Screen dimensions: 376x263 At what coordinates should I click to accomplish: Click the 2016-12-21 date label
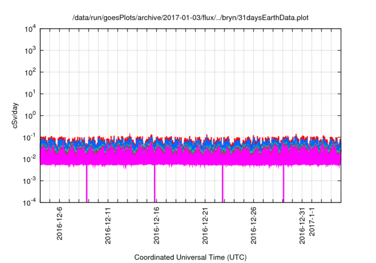205,225
